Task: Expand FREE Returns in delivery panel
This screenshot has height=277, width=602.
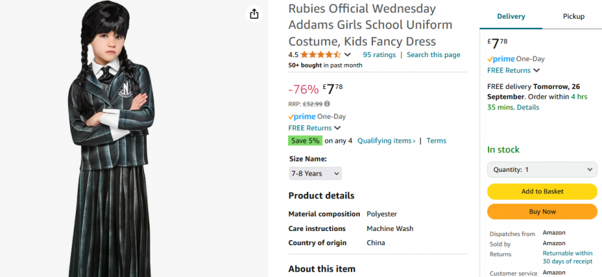Action: pos(514,70)
